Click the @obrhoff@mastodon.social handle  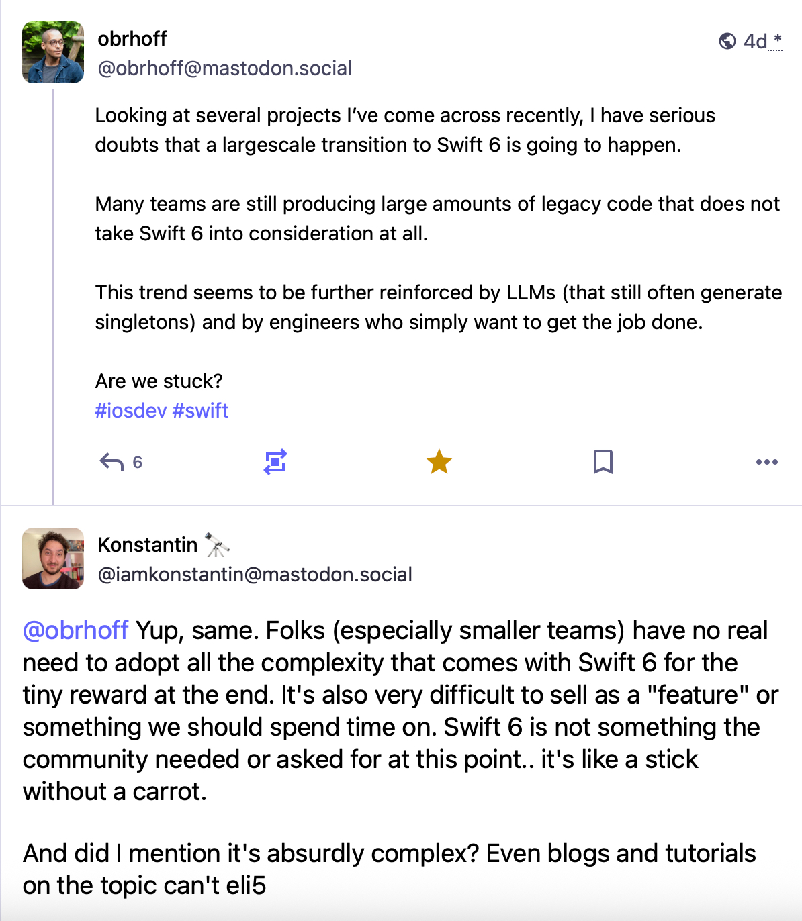224,68
